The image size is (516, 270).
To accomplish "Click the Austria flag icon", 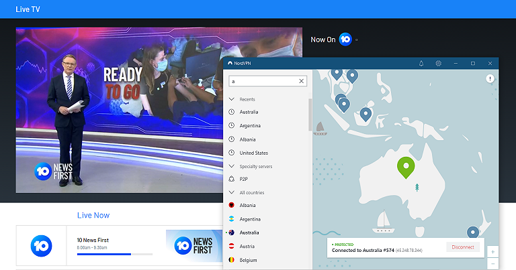I will (x=231, y=246).
